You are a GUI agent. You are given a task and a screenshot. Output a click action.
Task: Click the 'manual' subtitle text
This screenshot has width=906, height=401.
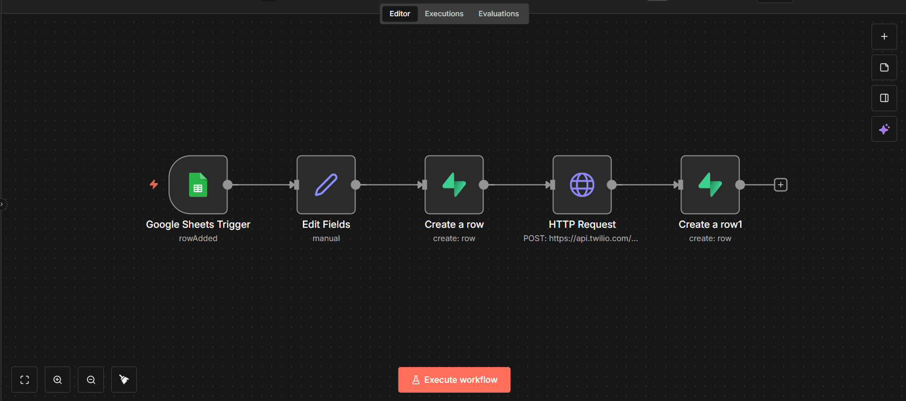tap(326, 238)
